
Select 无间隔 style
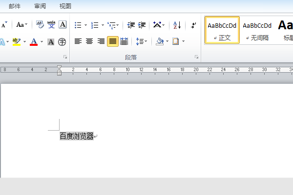(x=257, y=30)
